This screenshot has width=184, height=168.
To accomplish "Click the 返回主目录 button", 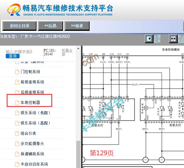I will (19, 26).
